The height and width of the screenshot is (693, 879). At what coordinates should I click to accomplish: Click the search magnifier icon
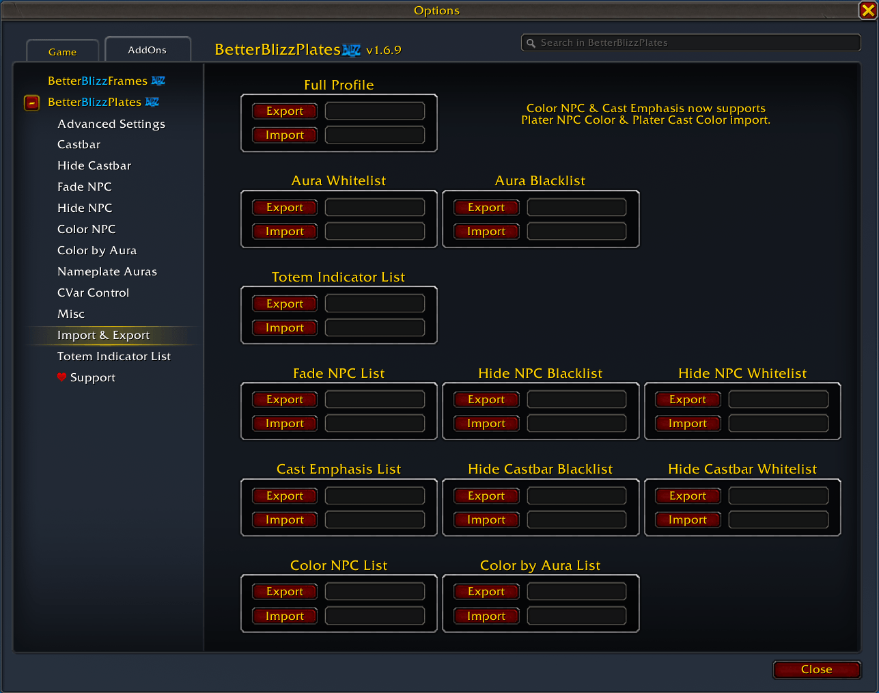point(531,43)
